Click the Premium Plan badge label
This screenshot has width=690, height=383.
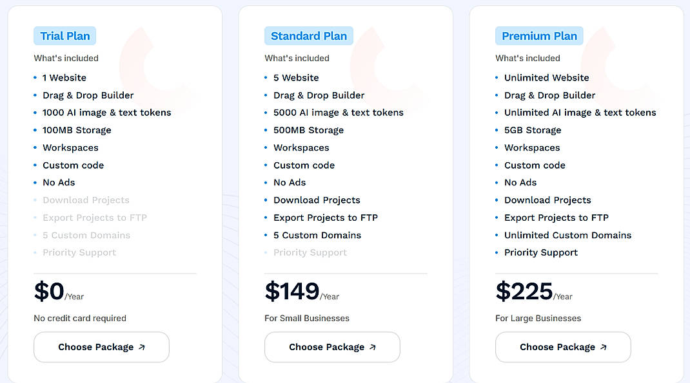point(539,35)
